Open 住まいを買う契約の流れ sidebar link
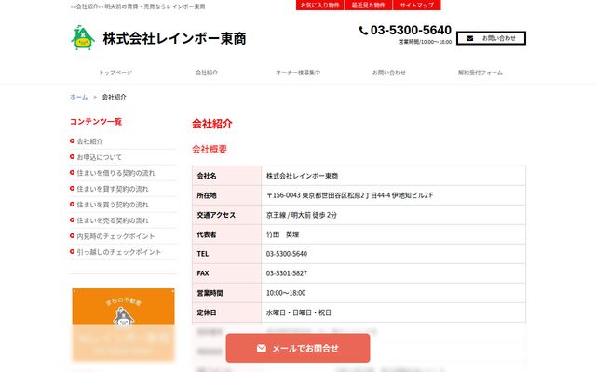 (113, 205)
